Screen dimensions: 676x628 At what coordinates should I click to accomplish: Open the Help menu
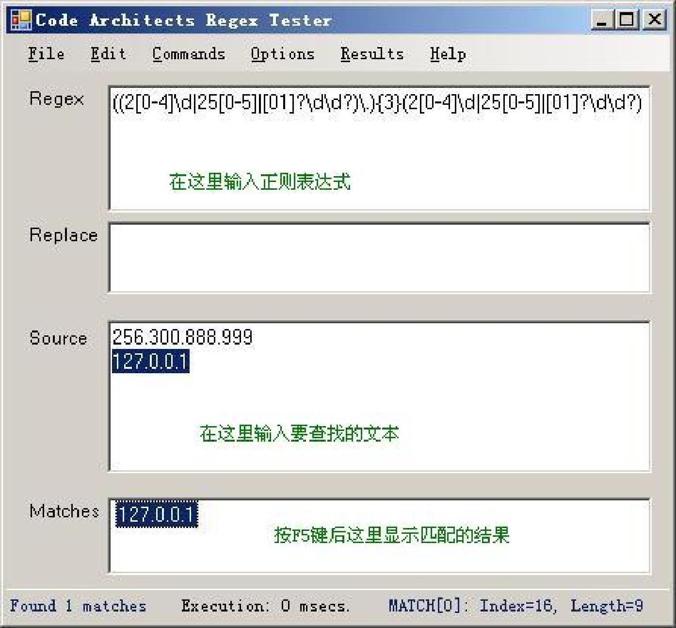pyautogui.click(x=448, y=54)
